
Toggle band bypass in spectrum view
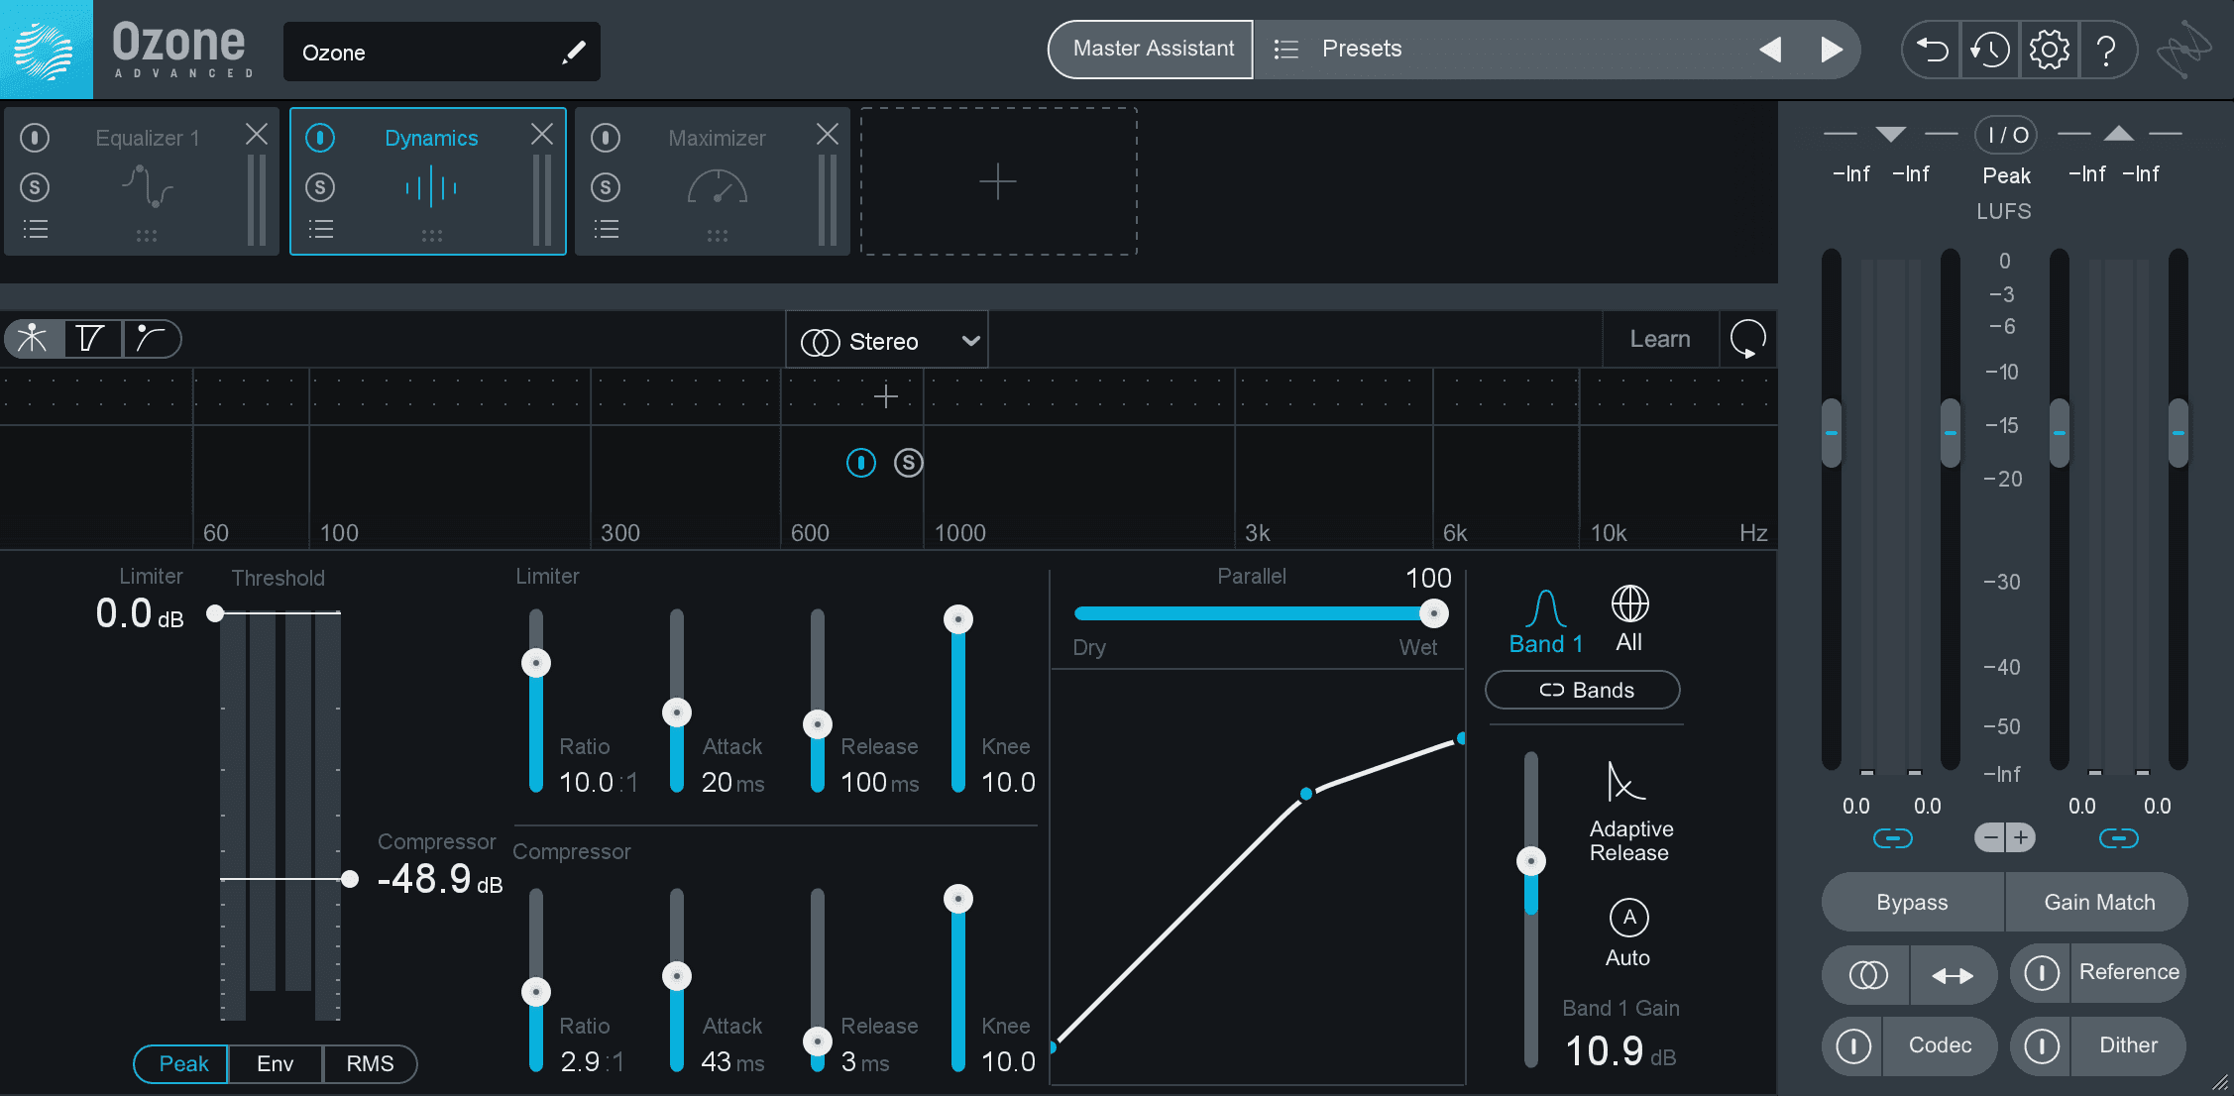coord(861,463)
